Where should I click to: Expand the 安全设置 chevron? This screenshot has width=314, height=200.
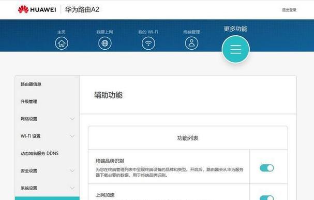[x=72, y=170]
